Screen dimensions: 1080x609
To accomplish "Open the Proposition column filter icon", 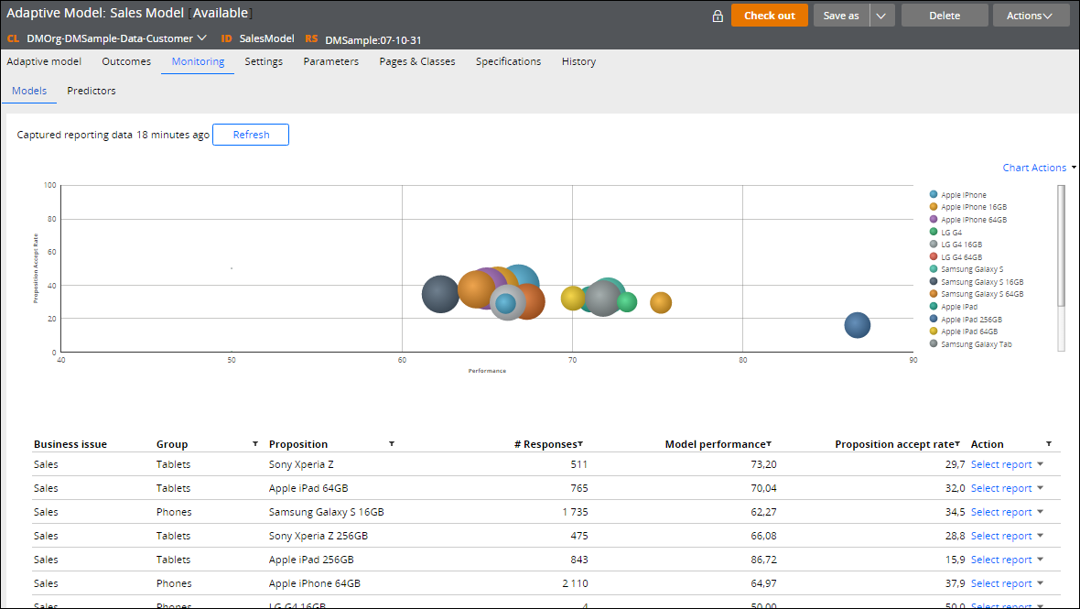I will pyautogui.click(x=391, y=444).
